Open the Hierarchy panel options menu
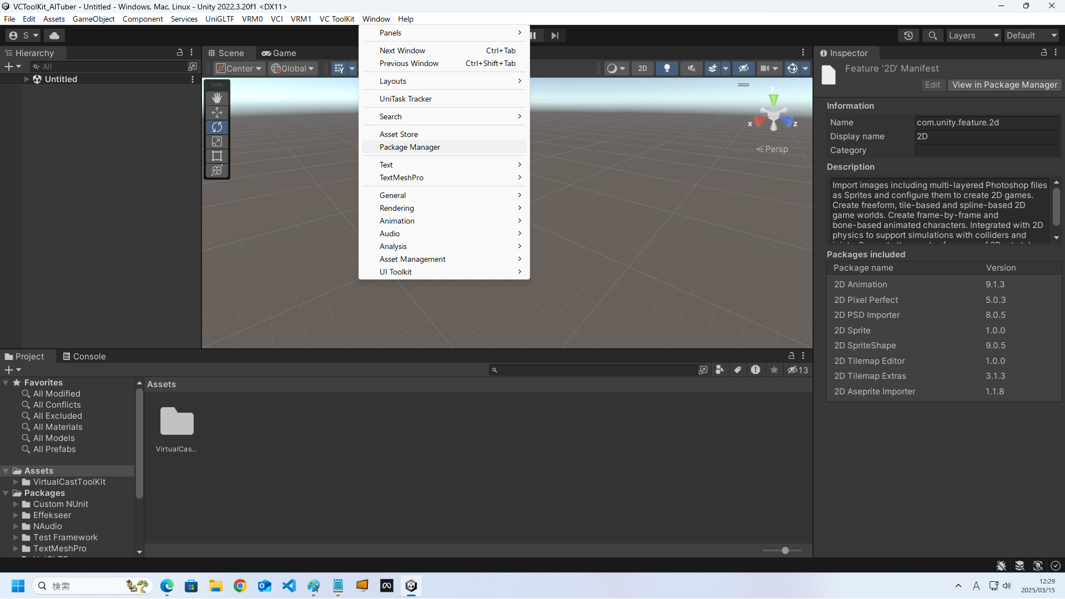Image resolution: width=1065 pixels, height=599 pixels. [192, 53]
